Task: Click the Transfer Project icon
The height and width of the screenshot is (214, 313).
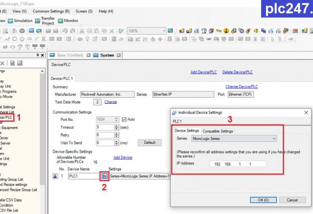Action: [x=38, y=21]
